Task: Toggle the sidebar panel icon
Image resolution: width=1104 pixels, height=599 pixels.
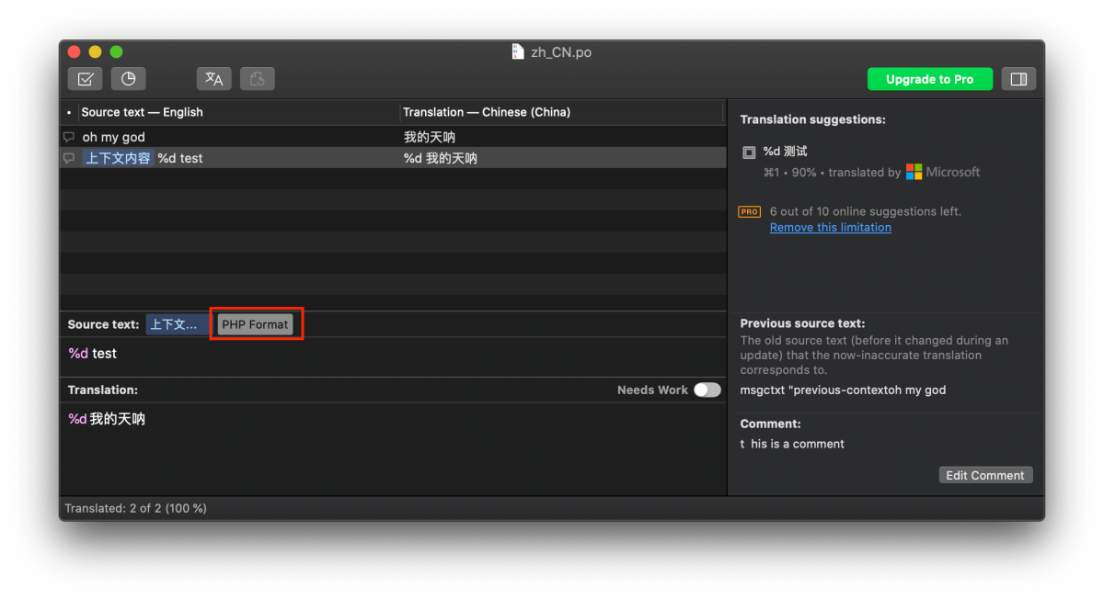Action: (x=1018, y=79)
